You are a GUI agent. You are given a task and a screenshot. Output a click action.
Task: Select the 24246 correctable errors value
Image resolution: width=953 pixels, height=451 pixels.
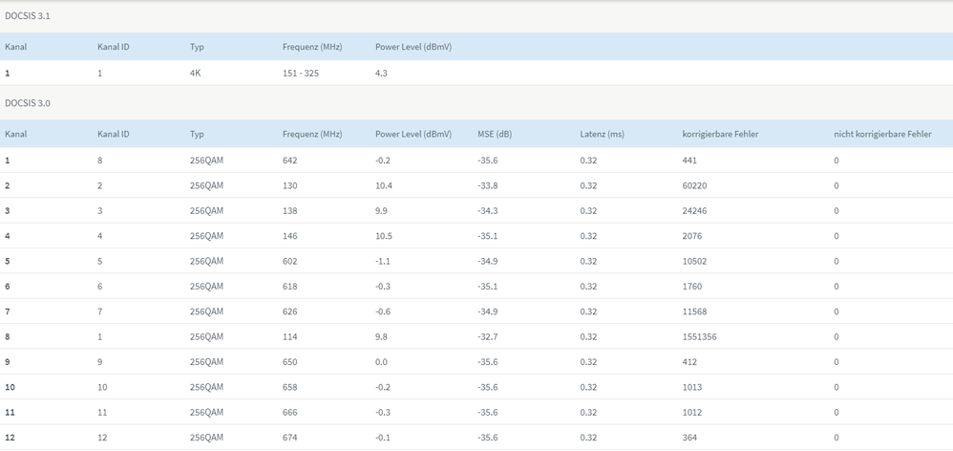click(x=694, y=210)
